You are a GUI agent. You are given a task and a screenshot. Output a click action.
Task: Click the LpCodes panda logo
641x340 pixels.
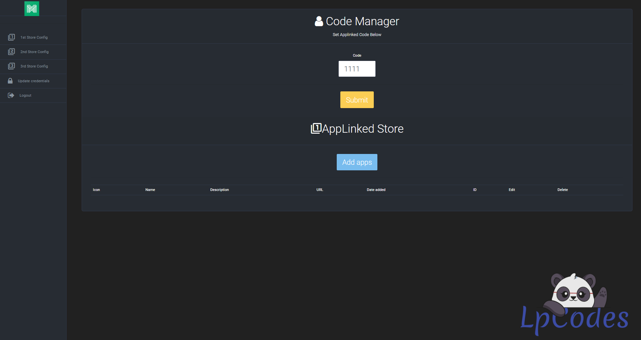coord(574,304)
